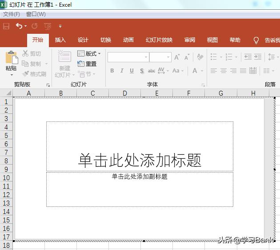Select column D header
Image resolution: width=280 pixels, height=250 pixels.
click(x=124, y=93)
